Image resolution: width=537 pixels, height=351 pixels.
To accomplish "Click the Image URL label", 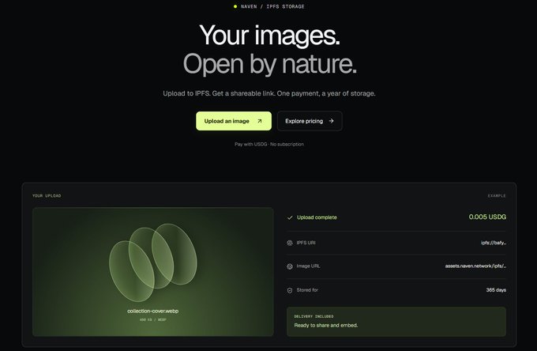I will pos(308,266).
